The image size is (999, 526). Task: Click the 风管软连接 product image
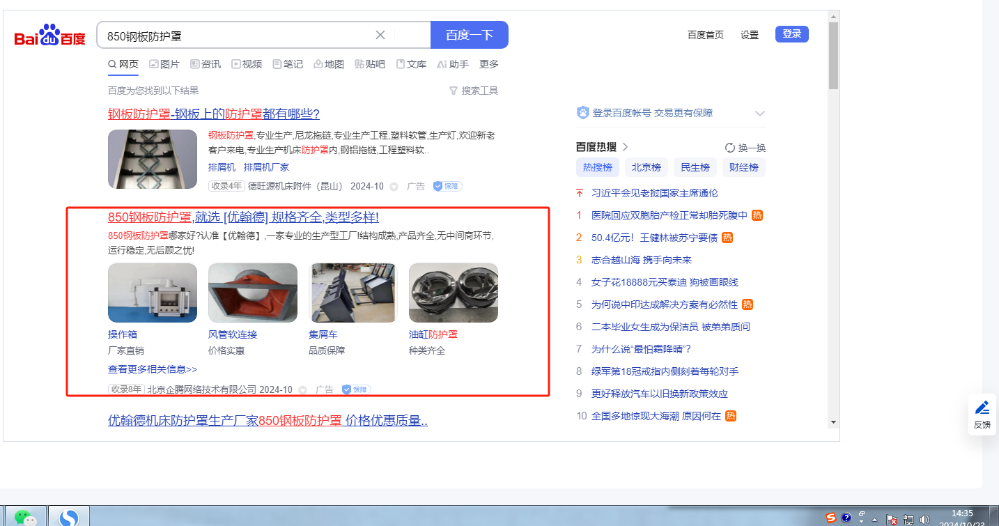253,293
